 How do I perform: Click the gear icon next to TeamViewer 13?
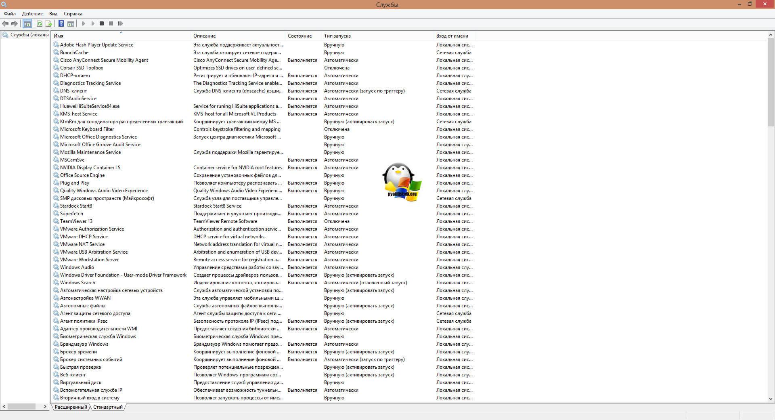click(x=56, y=221)
